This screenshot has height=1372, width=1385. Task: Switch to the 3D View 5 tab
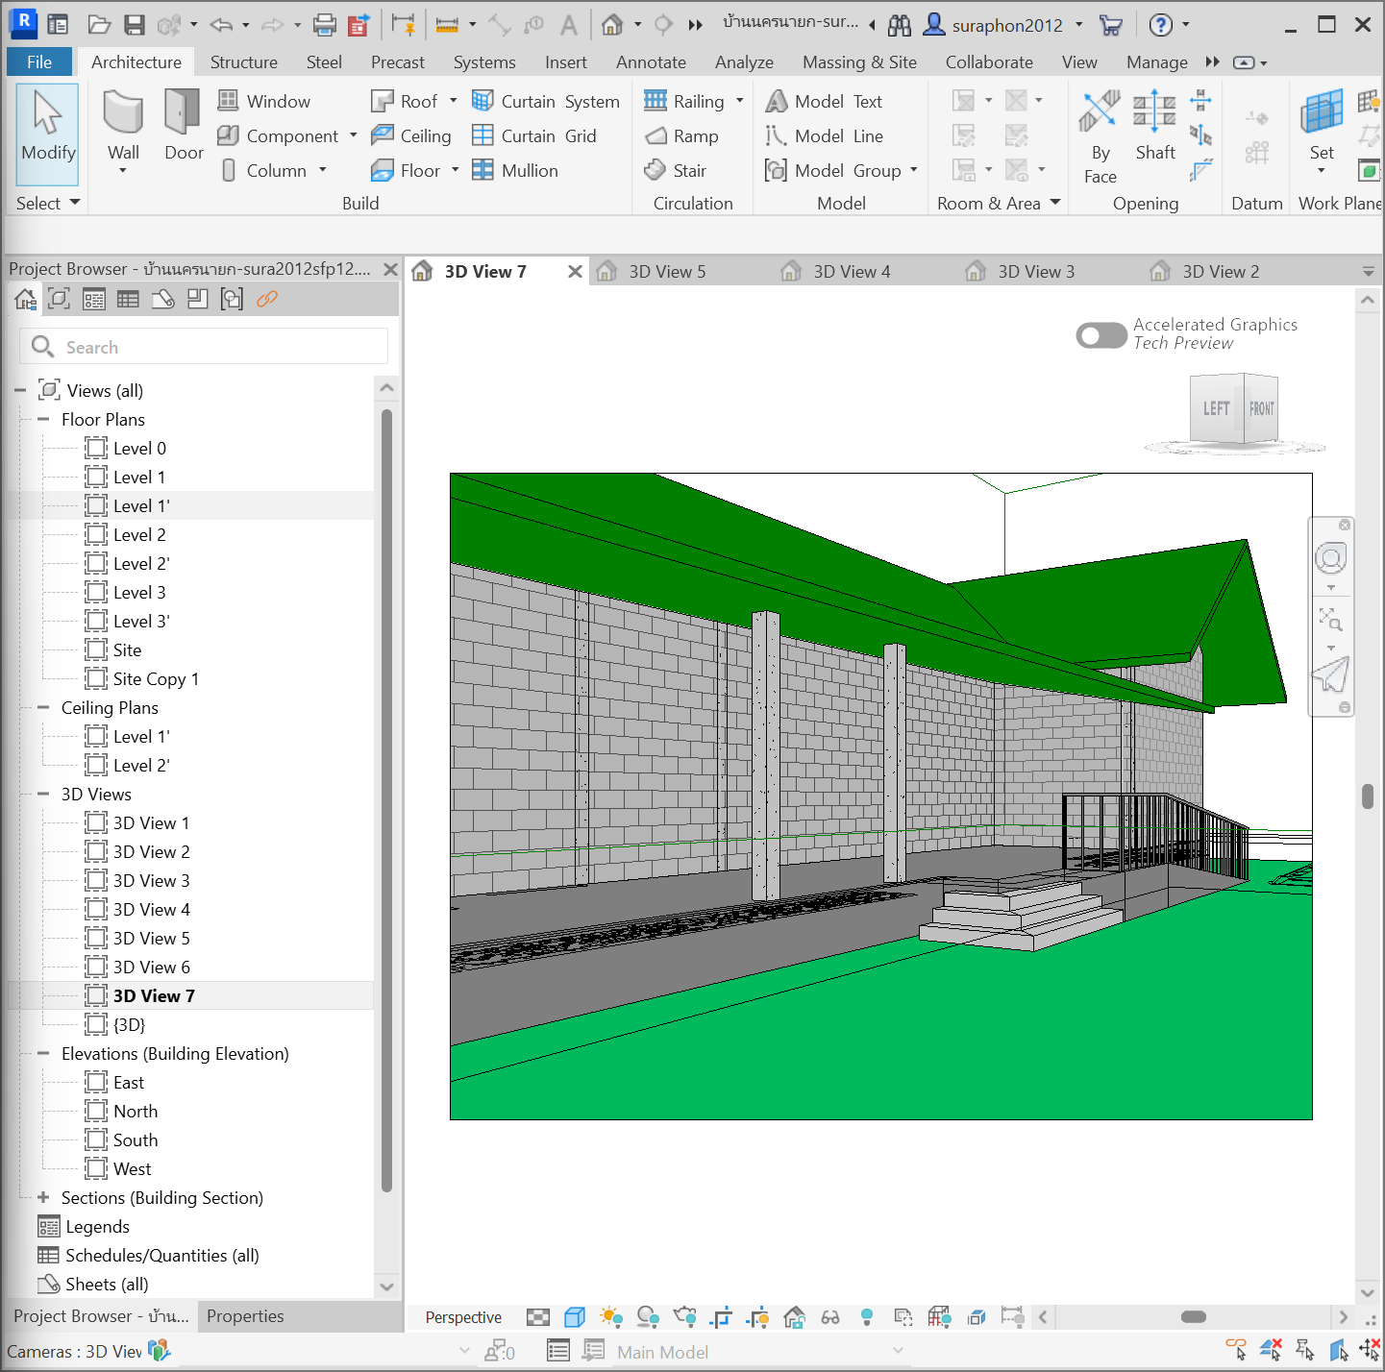666,272
